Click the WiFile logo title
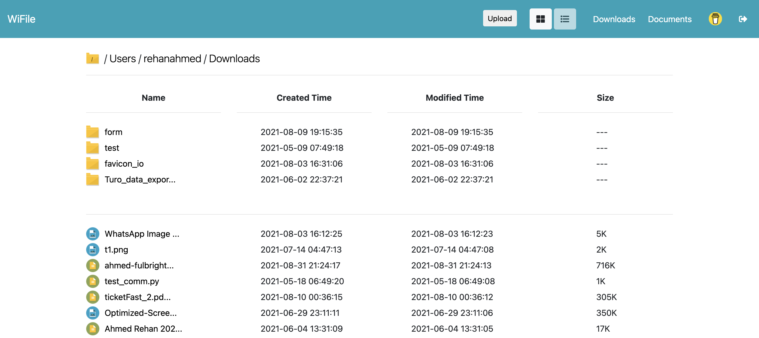The height and width of the screenshot is (338, 759). 21,19
